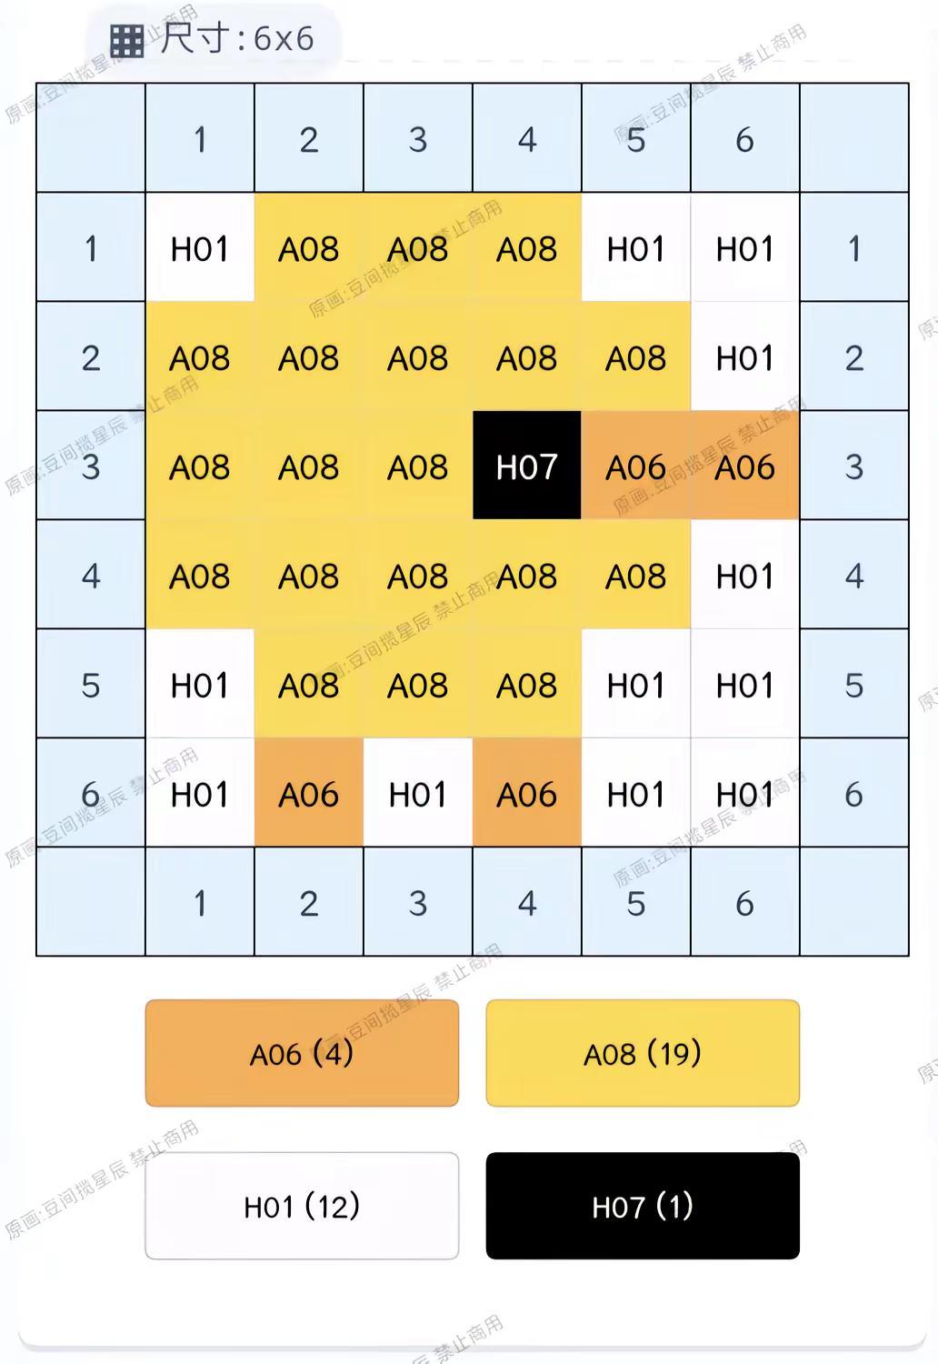Click the black H07 grid cell

pos(527,466)
